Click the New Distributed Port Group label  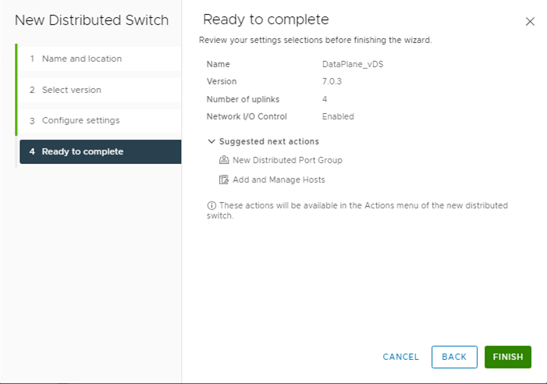287,160
